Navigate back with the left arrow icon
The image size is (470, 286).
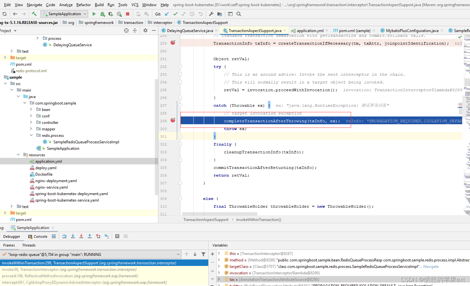[x=15, y=14]
